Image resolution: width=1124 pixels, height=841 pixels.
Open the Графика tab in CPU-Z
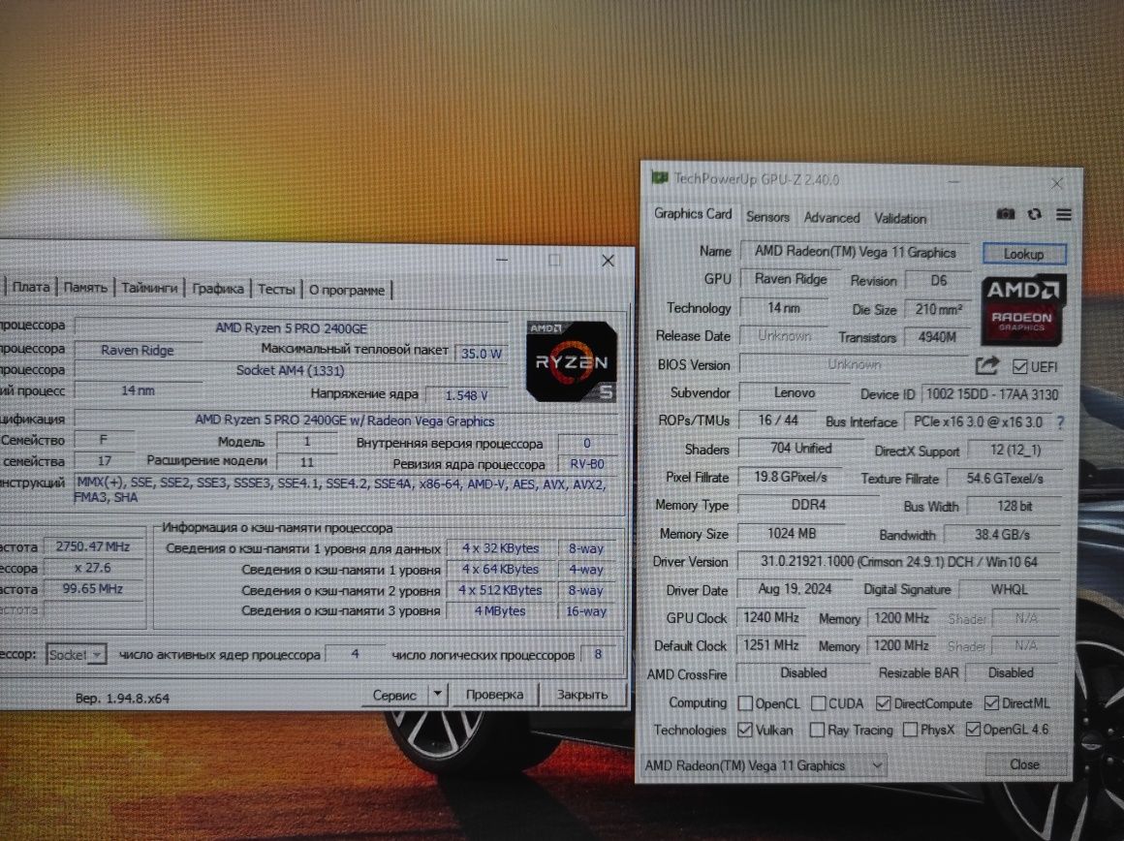pyautogui.click(x=218, y=289)
